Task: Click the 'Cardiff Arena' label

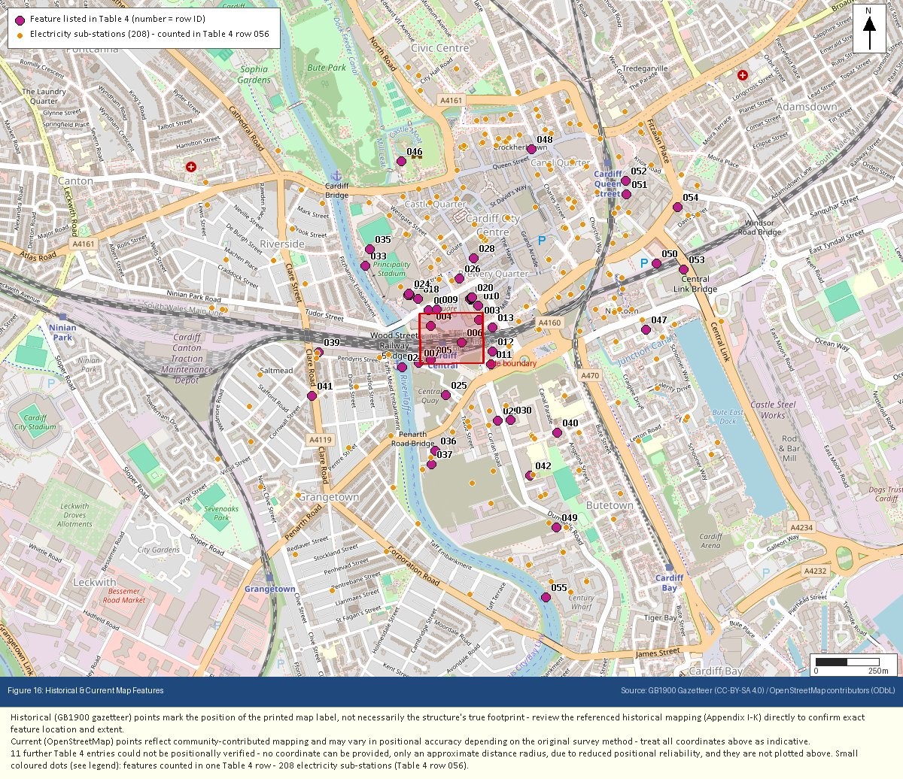Action: 710,541
